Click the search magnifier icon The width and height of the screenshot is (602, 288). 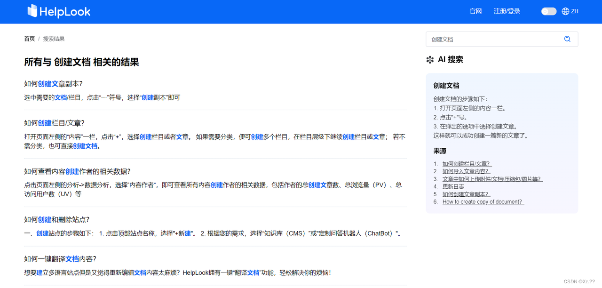pos(567,39)
